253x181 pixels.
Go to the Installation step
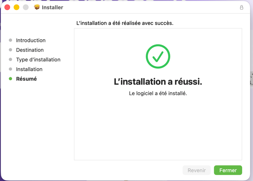click(29, 69)
